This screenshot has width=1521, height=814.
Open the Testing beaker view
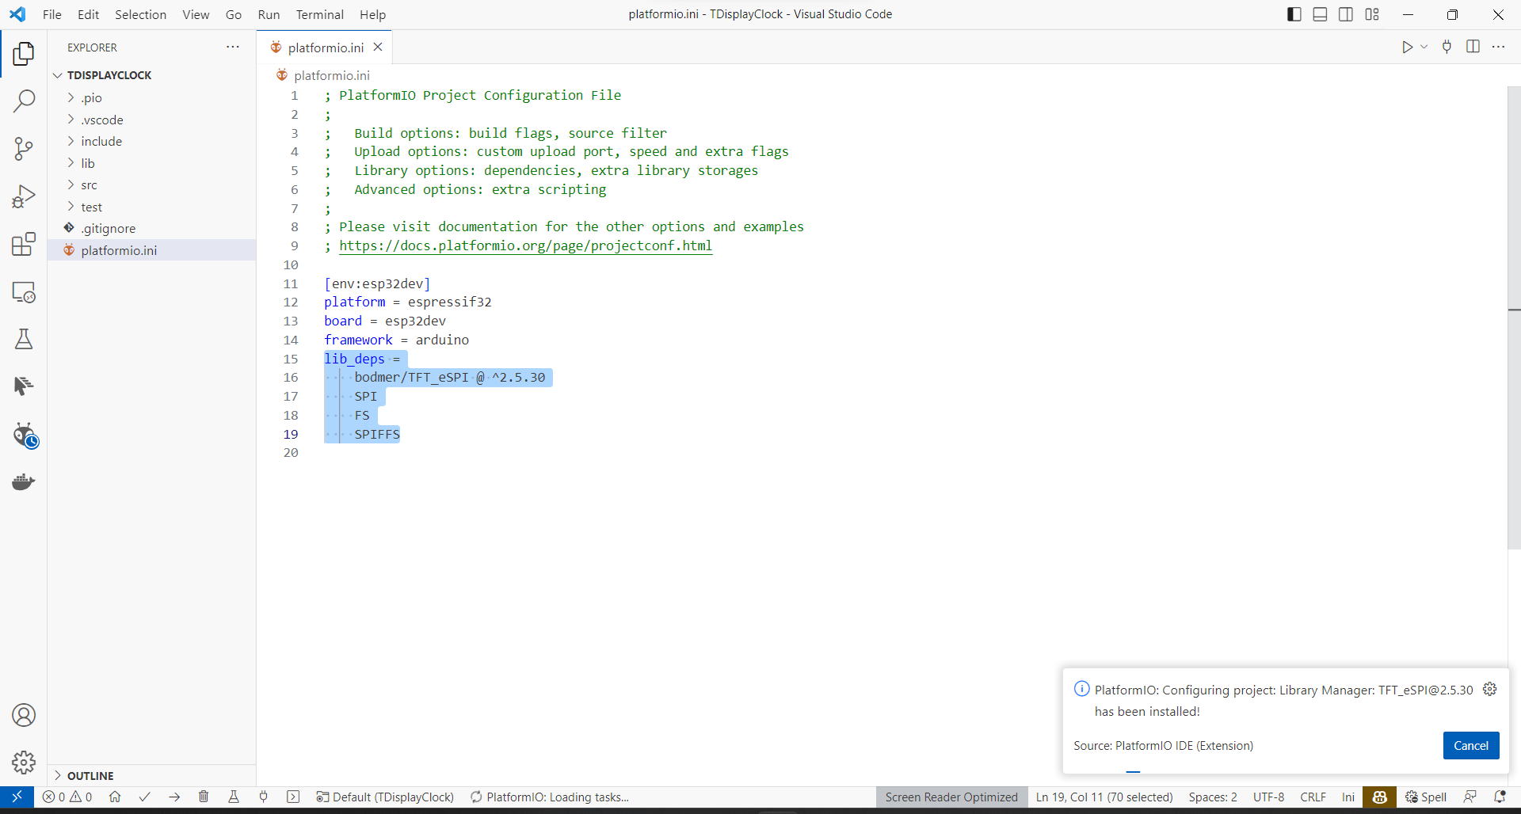pos(24,339)
